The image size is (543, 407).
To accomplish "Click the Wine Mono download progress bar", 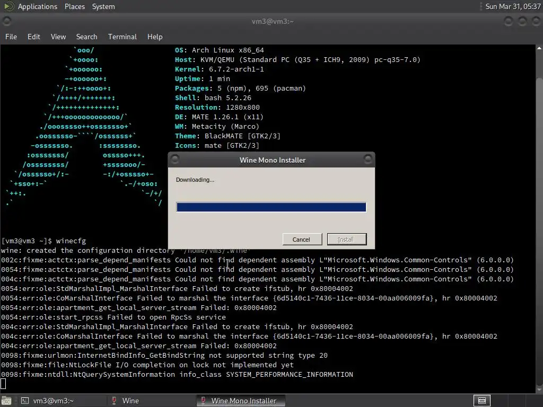I will pos(271,207).
